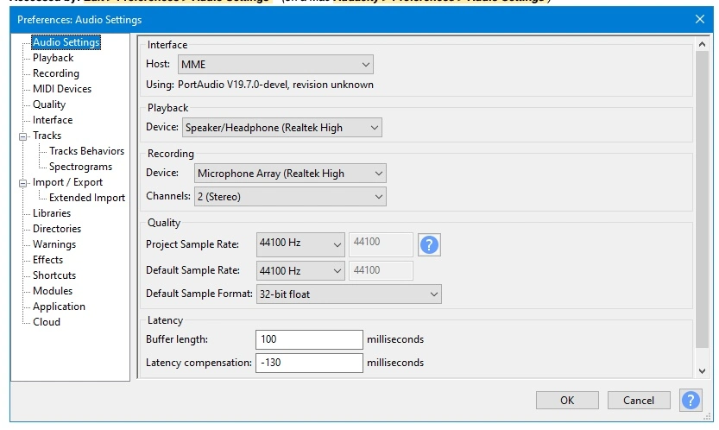The height and width of the screenshot is (430, 719).
Task: Open MIDI Devices preferences category
Action: tap(61, 89)
